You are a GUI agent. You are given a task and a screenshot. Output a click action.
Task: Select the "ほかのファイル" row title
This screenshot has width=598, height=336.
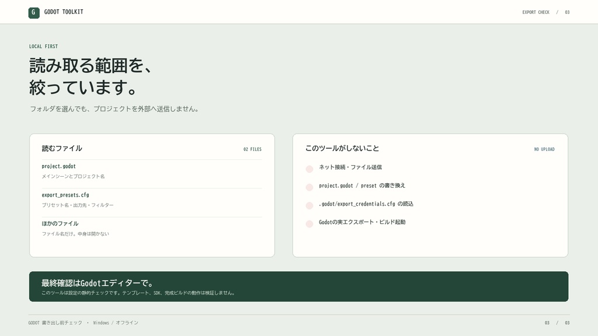[60, 223]
